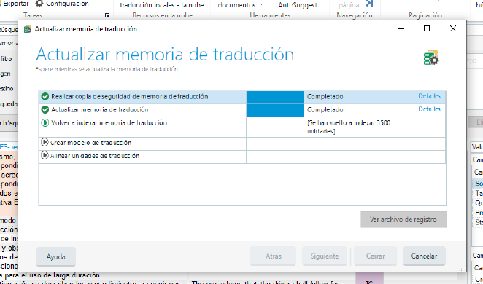
Task: Go to last page navigation icon
Action: [369, 4]
